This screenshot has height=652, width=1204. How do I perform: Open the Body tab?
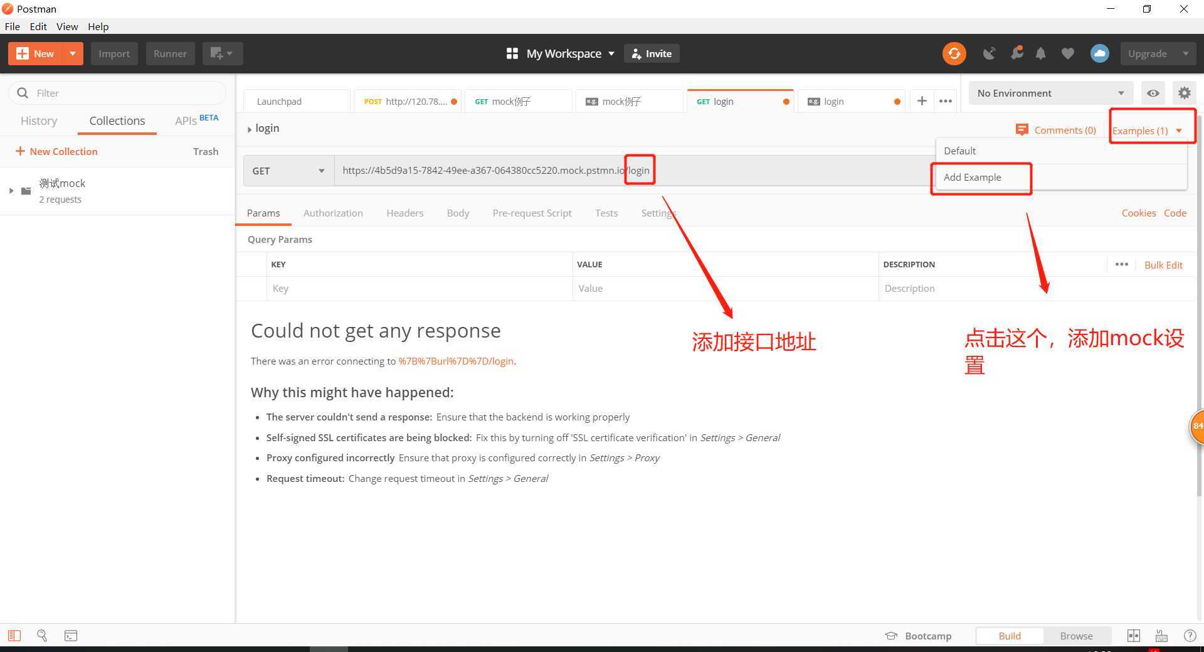click(x=458, y=213)
